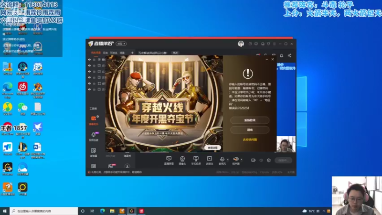
Task: Click 查看详情 on the promo banner
Action: [212, 148]
